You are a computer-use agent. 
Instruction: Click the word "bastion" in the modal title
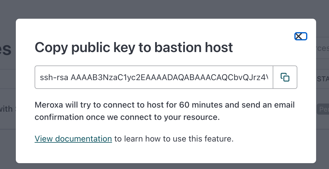(178, 47)
